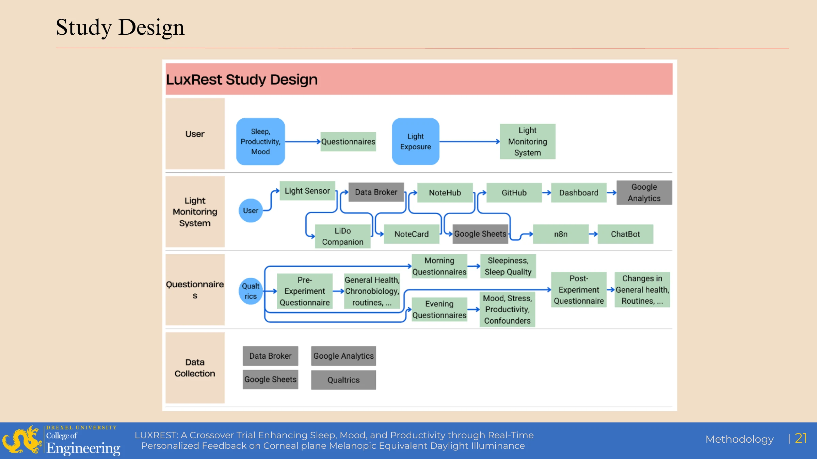Screen dimensions: 817x459
Task: Select the 'Morning Questionnaires' box
Action: pos(439,266)
